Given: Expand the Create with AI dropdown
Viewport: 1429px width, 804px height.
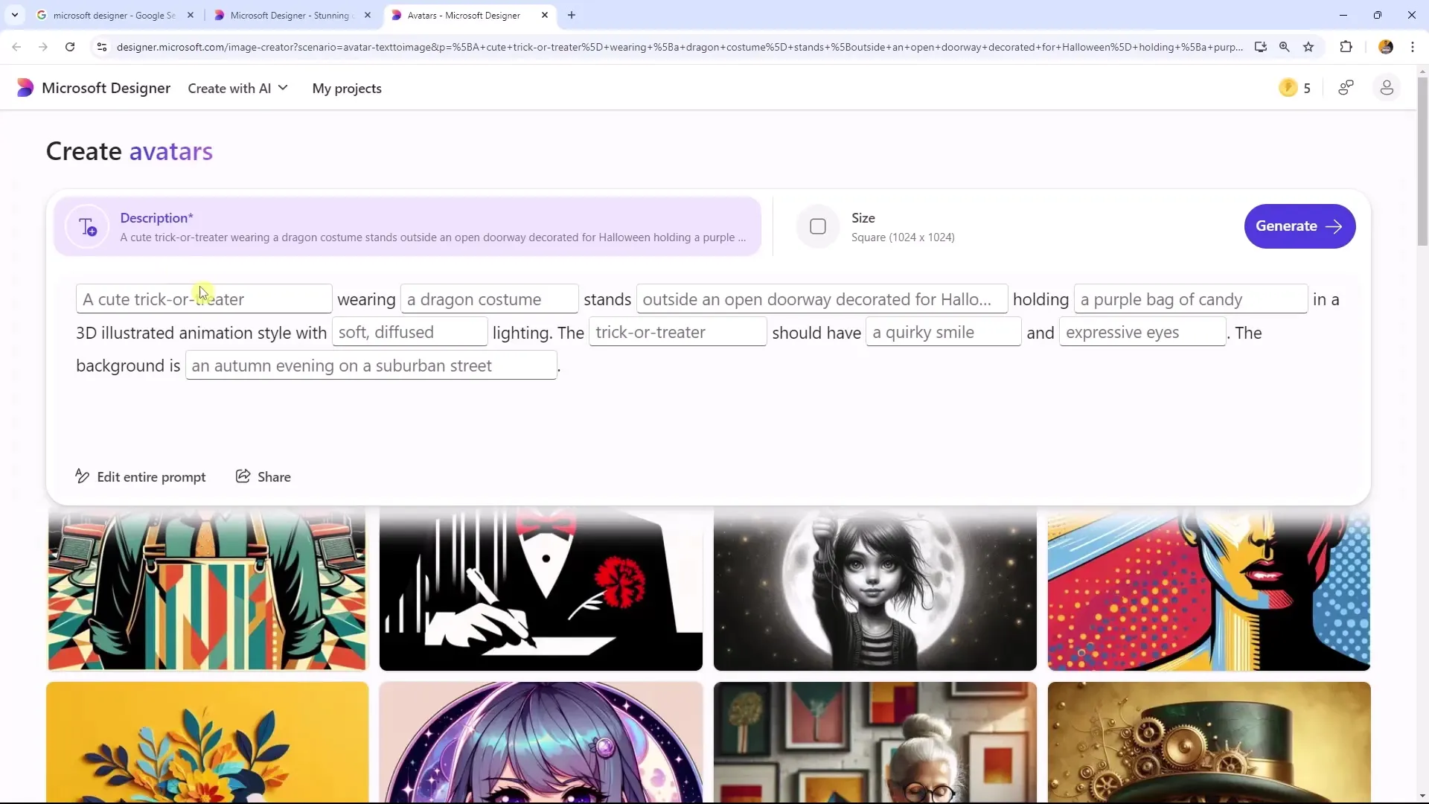Looking at the screenshot, I should (x=238, y=89).
